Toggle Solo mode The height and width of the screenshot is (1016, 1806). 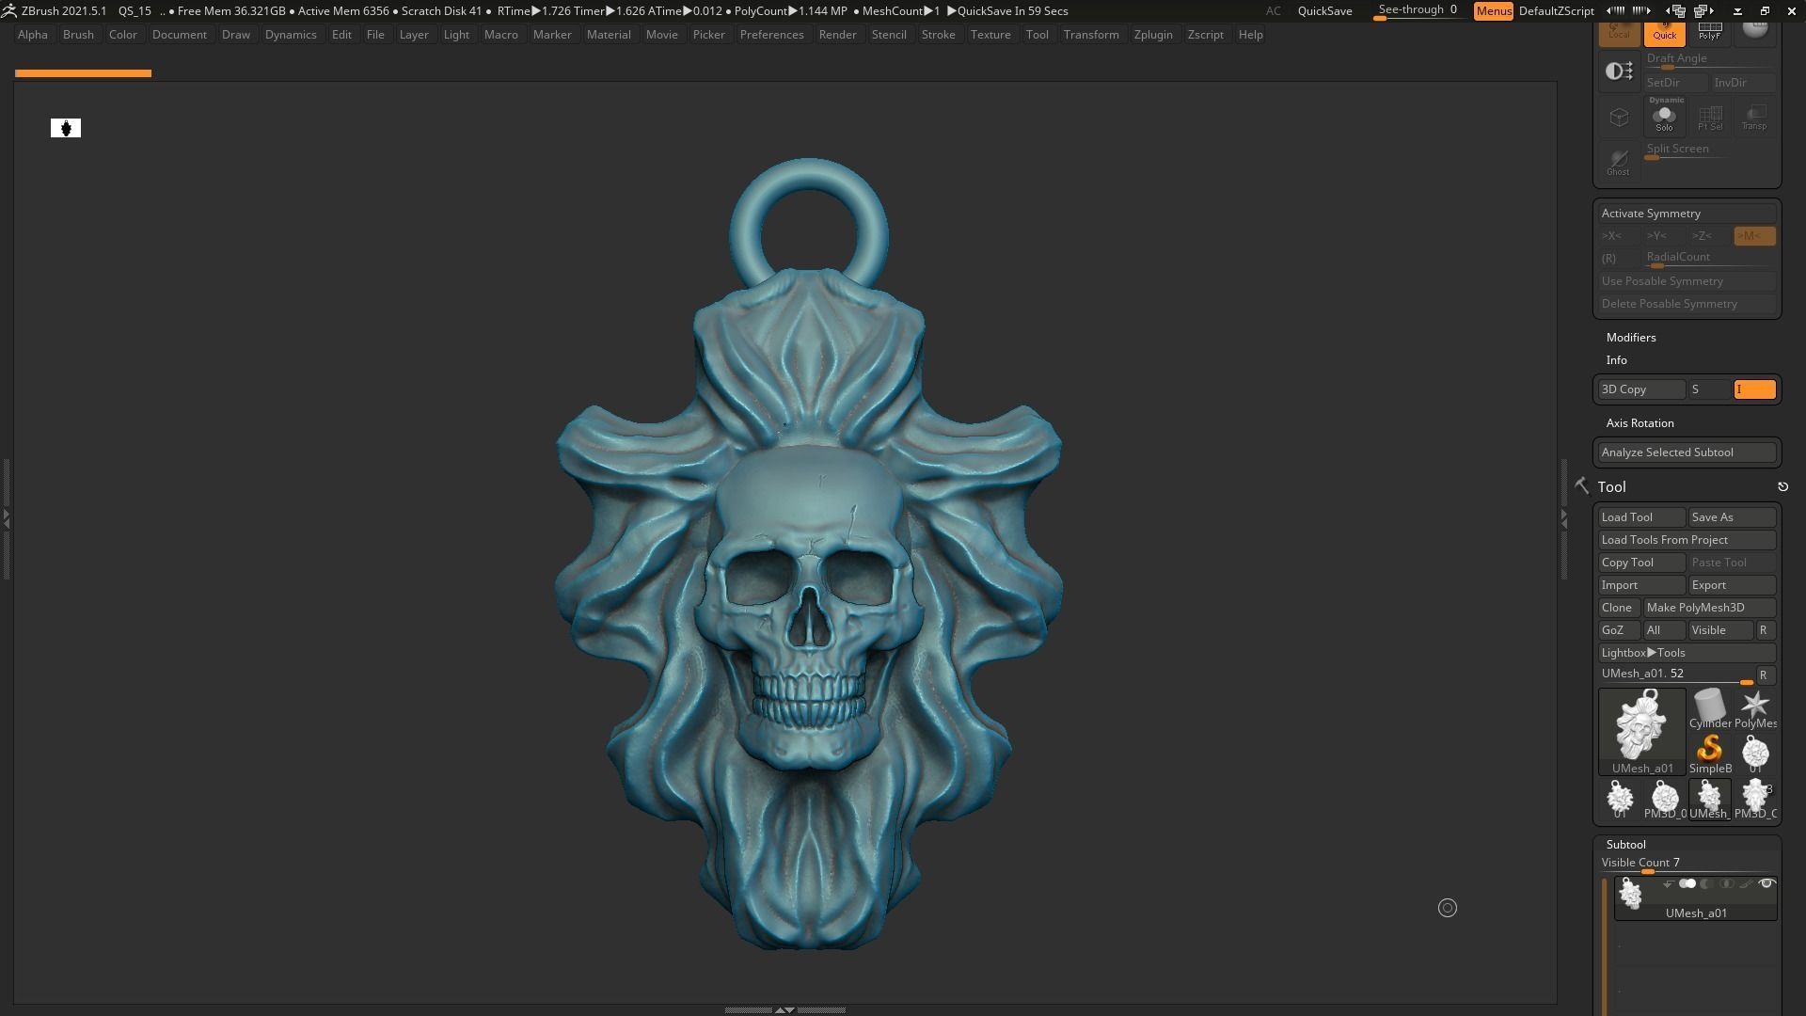click(1664, 118)
